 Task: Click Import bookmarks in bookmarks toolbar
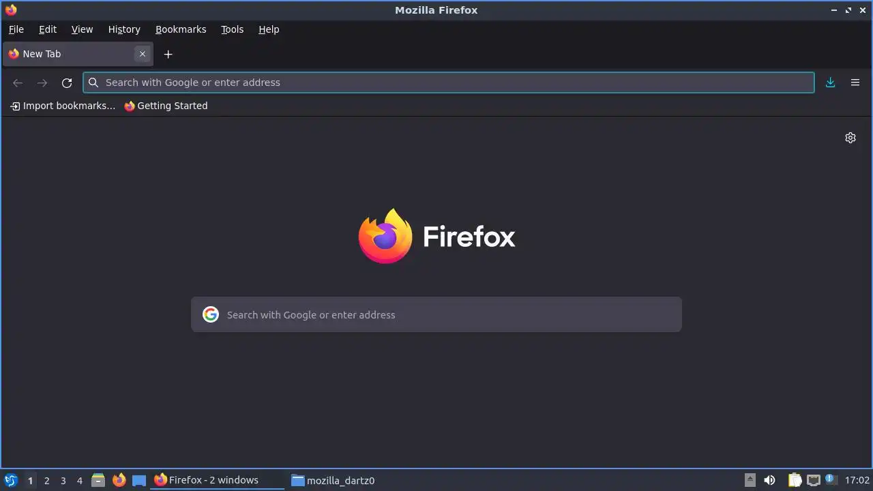pos(63,106)
